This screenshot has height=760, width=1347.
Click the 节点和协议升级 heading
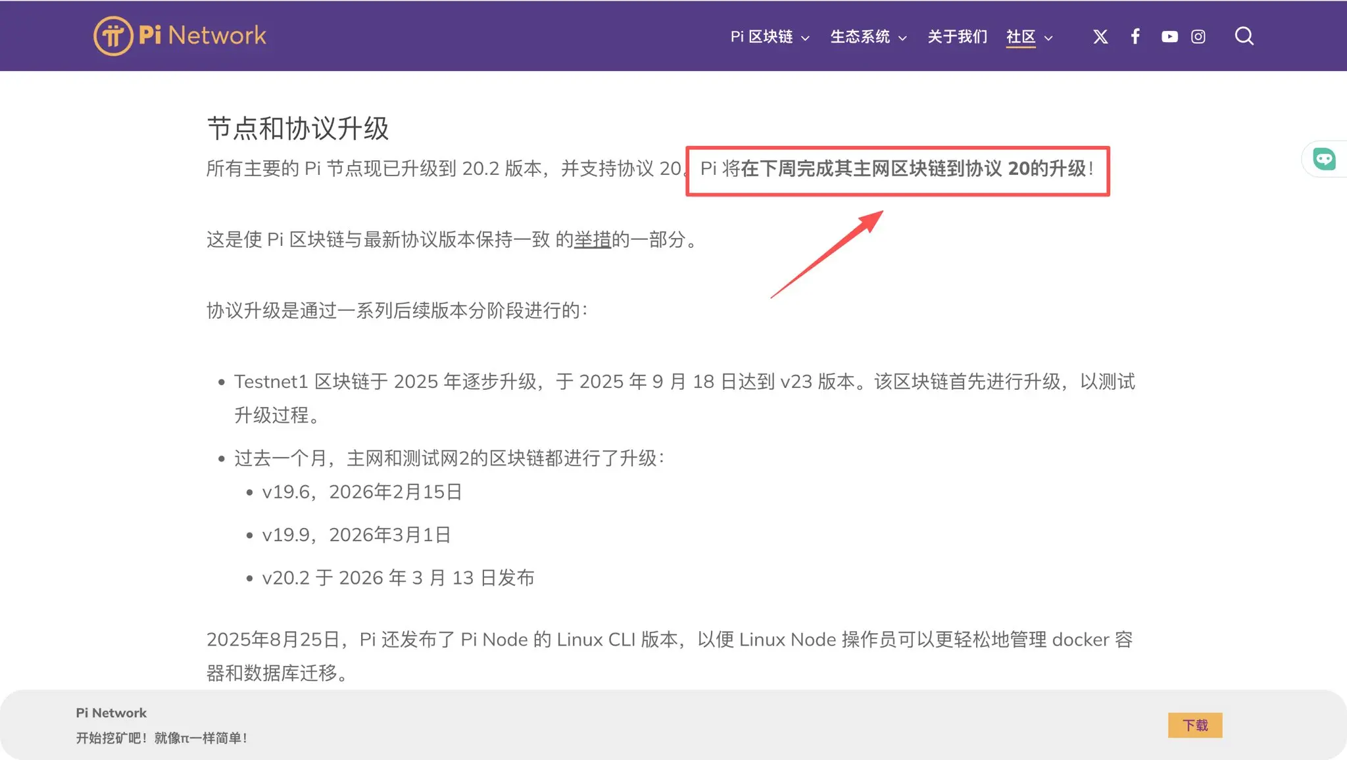(298, 128)
